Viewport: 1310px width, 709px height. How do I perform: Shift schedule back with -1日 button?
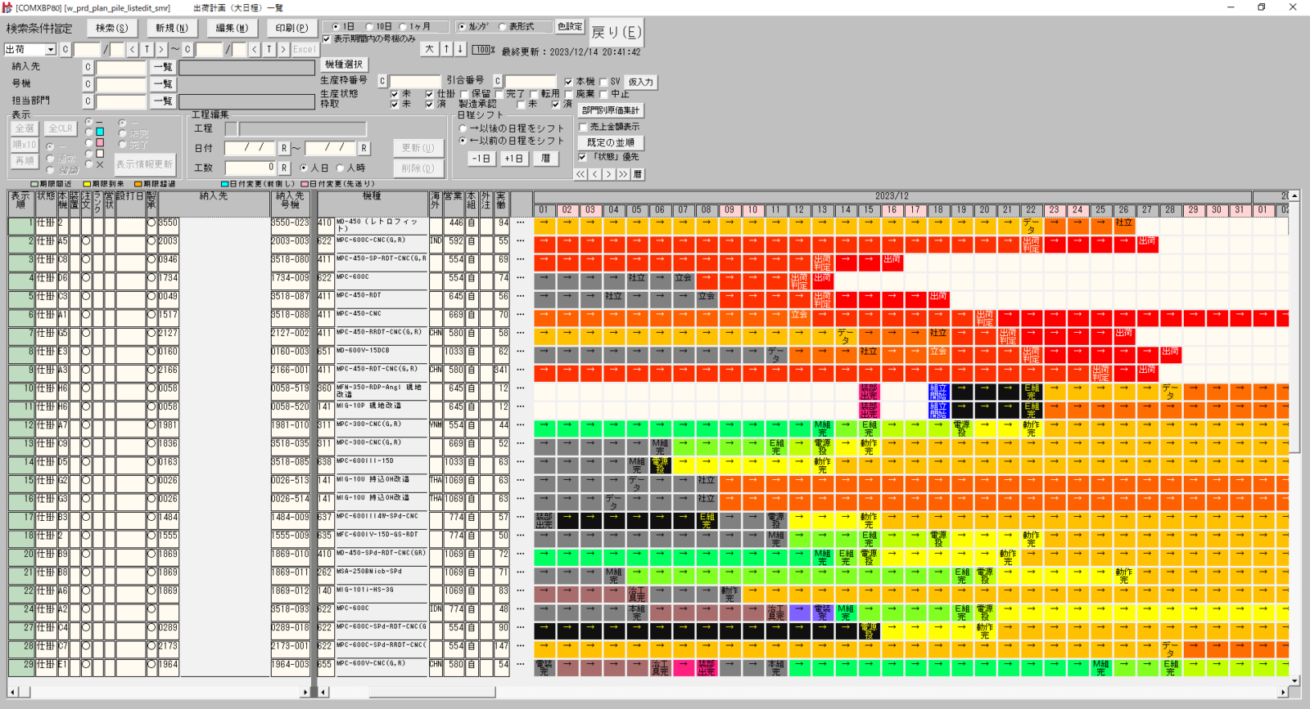coord(481,159)
